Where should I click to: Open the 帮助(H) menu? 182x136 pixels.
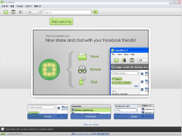pos(38,6)
